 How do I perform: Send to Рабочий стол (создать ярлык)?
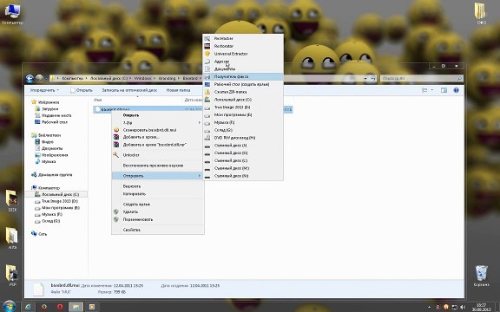pyautogui.click(x=243, y=84)
